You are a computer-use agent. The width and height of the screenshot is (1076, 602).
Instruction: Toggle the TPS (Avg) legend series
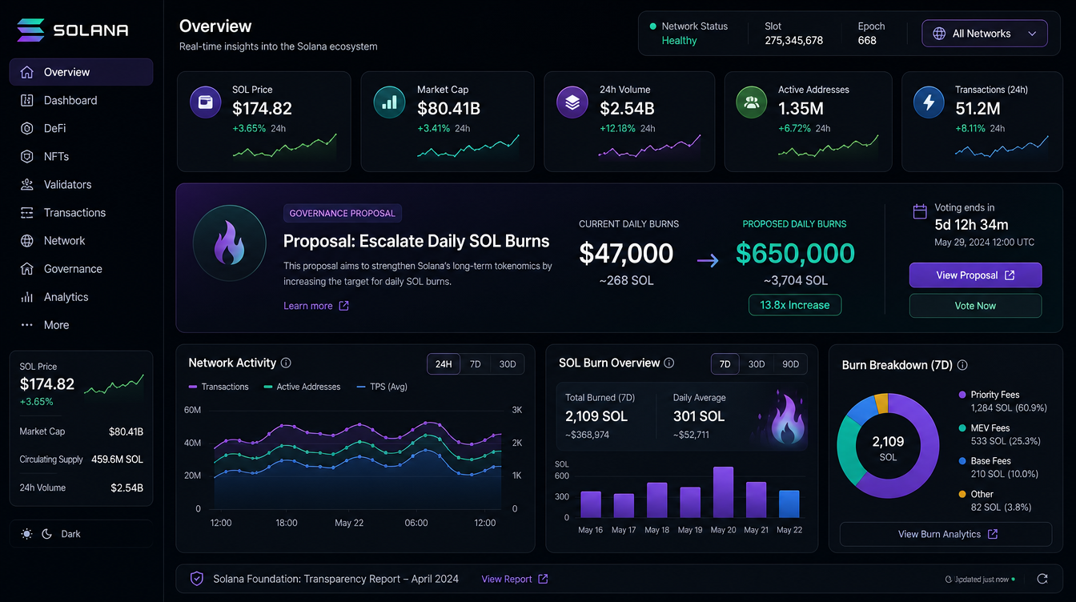382,387
